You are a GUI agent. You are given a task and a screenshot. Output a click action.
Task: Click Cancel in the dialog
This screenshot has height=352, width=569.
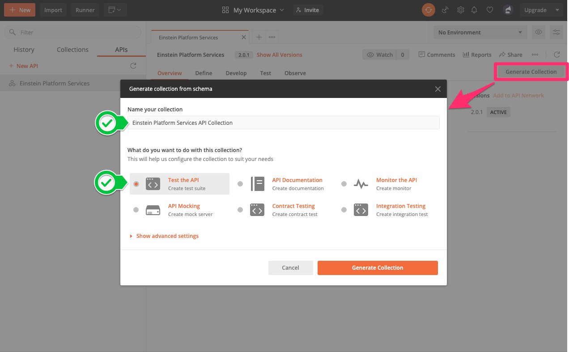(290, 267)
